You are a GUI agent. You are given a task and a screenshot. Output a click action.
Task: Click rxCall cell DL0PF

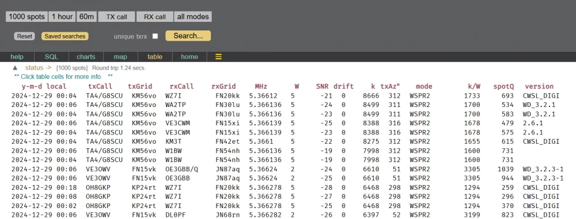[x=175, y=215]
